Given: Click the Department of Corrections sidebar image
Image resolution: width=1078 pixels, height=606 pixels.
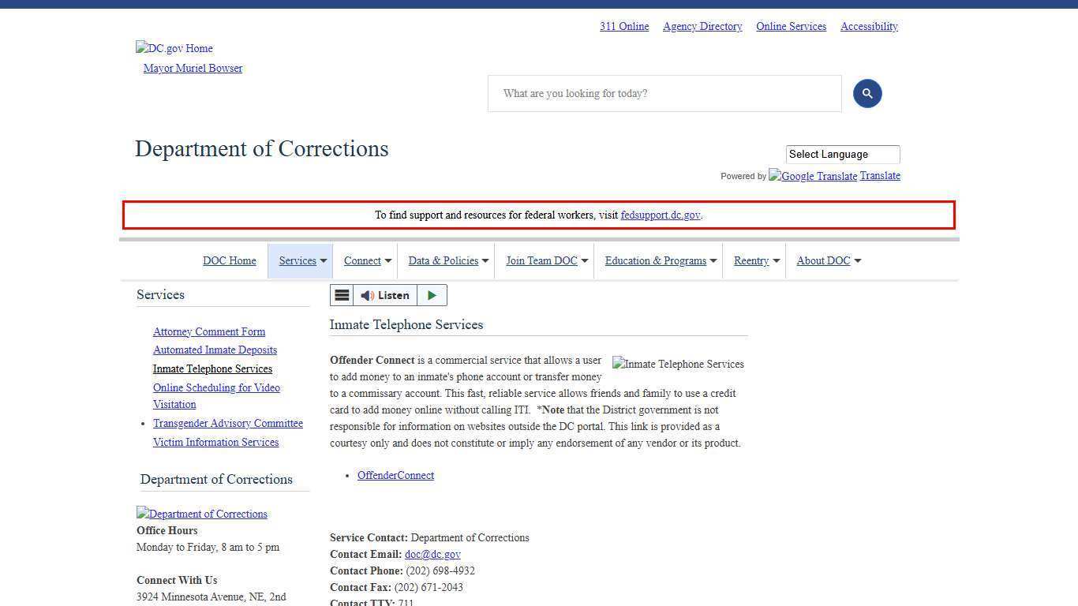Looking at the screenshot, I should (202, 514).
